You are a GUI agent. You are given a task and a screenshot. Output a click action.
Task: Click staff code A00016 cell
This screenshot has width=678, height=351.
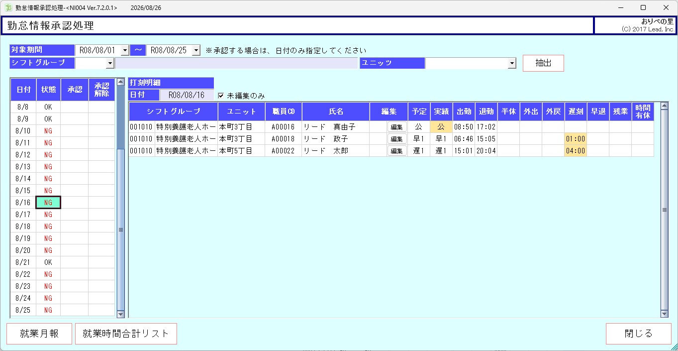284,127
